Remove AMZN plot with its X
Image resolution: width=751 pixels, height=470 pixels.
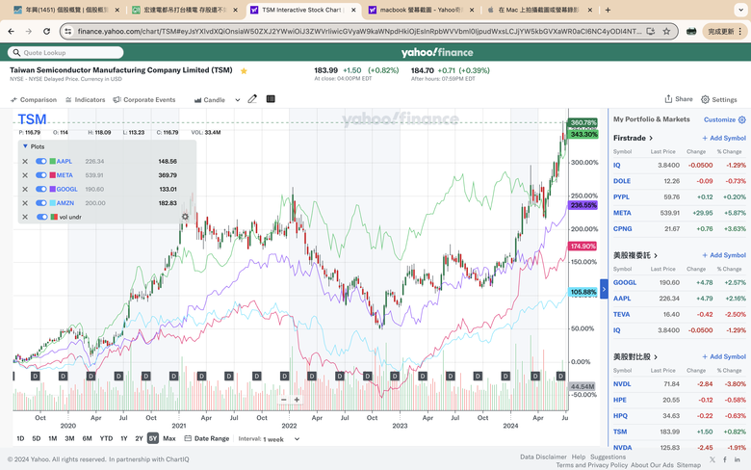pos(25,203)
